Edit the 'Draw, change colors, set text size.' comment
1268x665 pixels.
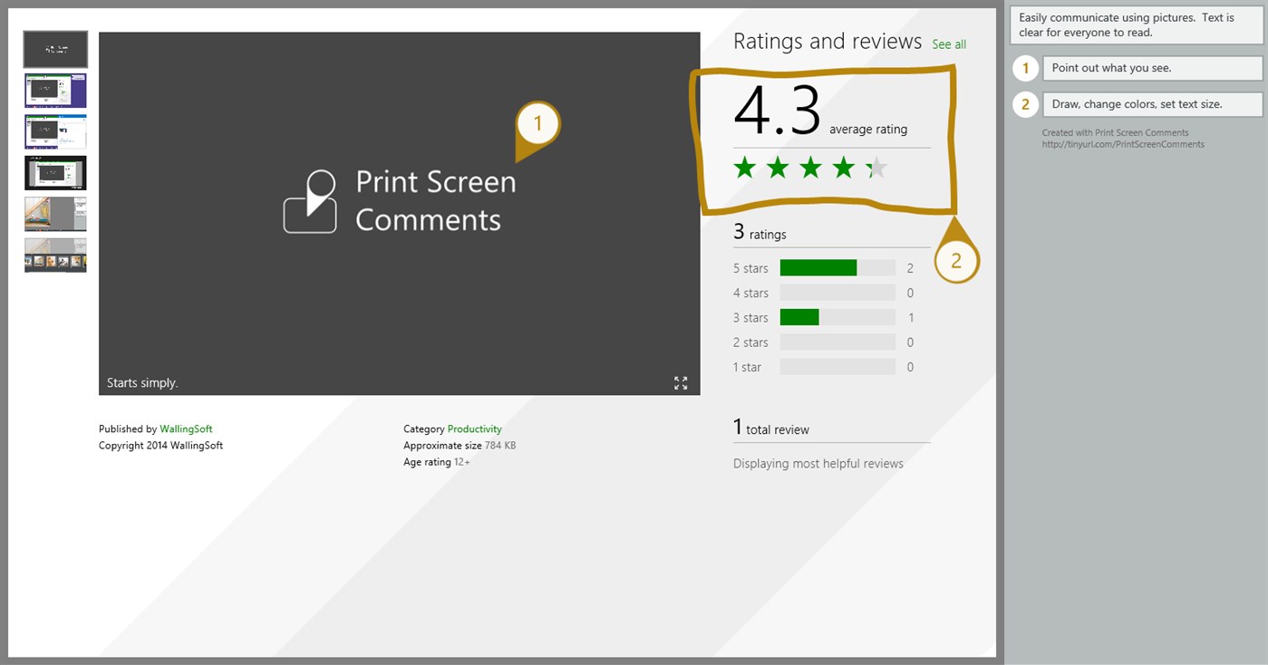pyautogui.click(x=1152, y=104)
